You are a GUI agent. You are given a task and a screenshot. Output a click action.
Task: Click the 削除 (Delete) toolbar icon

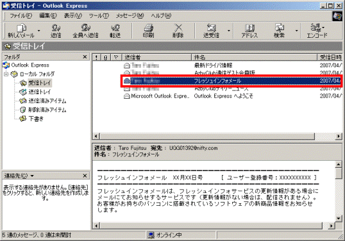(178, 31)
